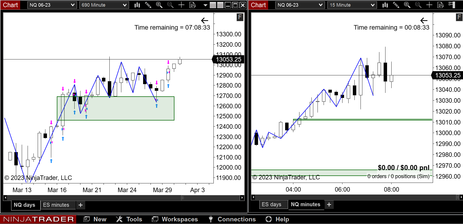
Task: Click 13053.25 price marker on left chart
Action: pos(228,59)
